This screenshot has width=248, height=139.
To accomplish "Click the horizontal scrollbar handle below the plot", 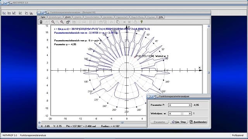I will 122,122.
